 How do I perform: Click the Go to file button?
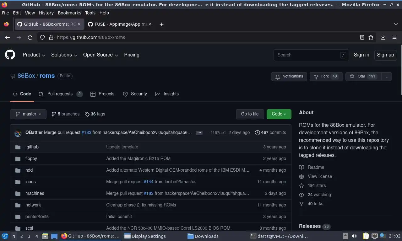[x=250, y=114]
